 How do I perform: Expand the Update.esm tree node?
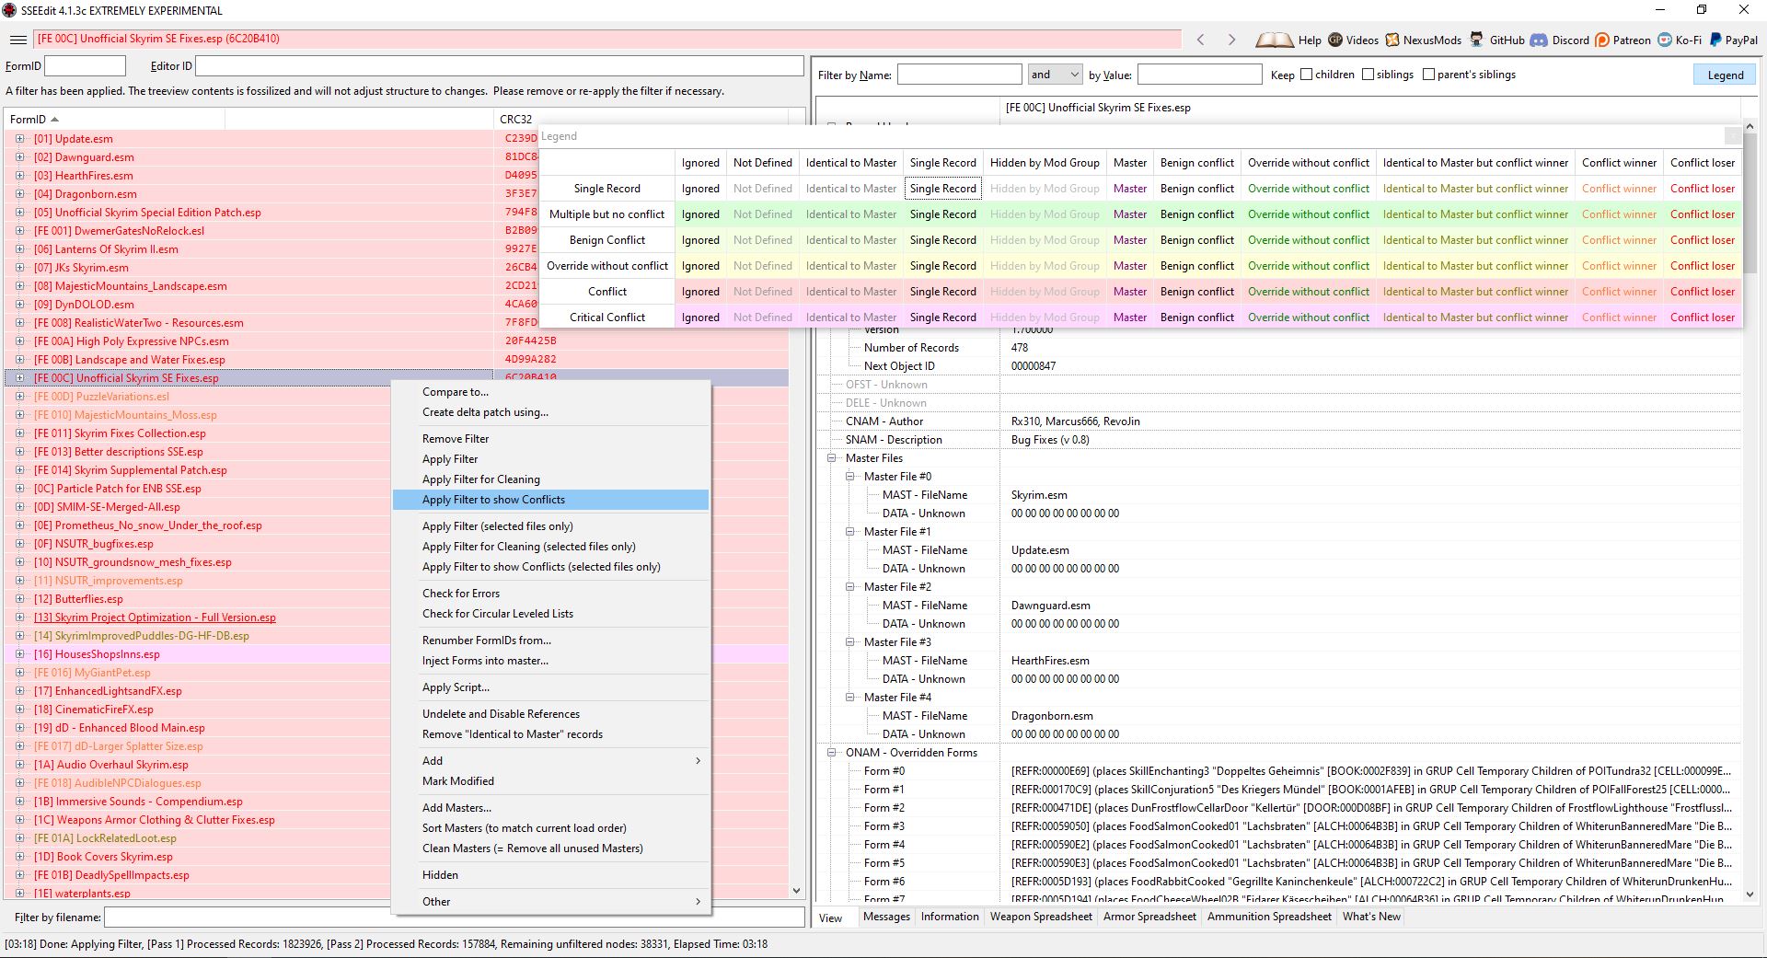(x=19, y=139)
